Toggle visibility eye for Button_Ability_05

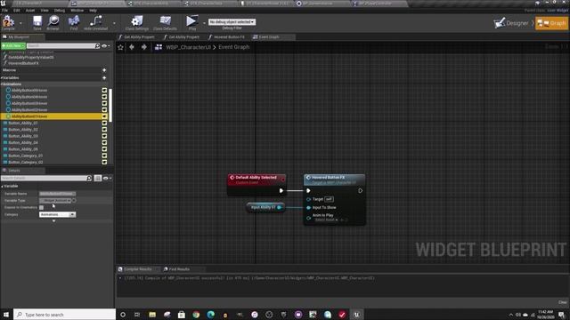click(x=104, y=149)
